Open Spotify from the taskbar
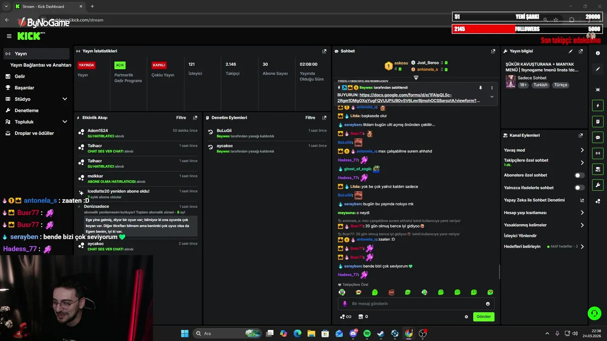Screen dimensions: 607x341 point(367,333)
